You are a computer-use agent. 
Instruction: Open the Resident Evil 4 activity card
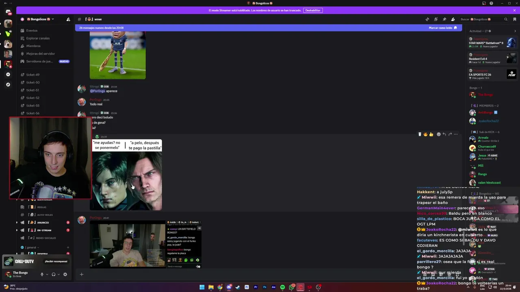492,59
